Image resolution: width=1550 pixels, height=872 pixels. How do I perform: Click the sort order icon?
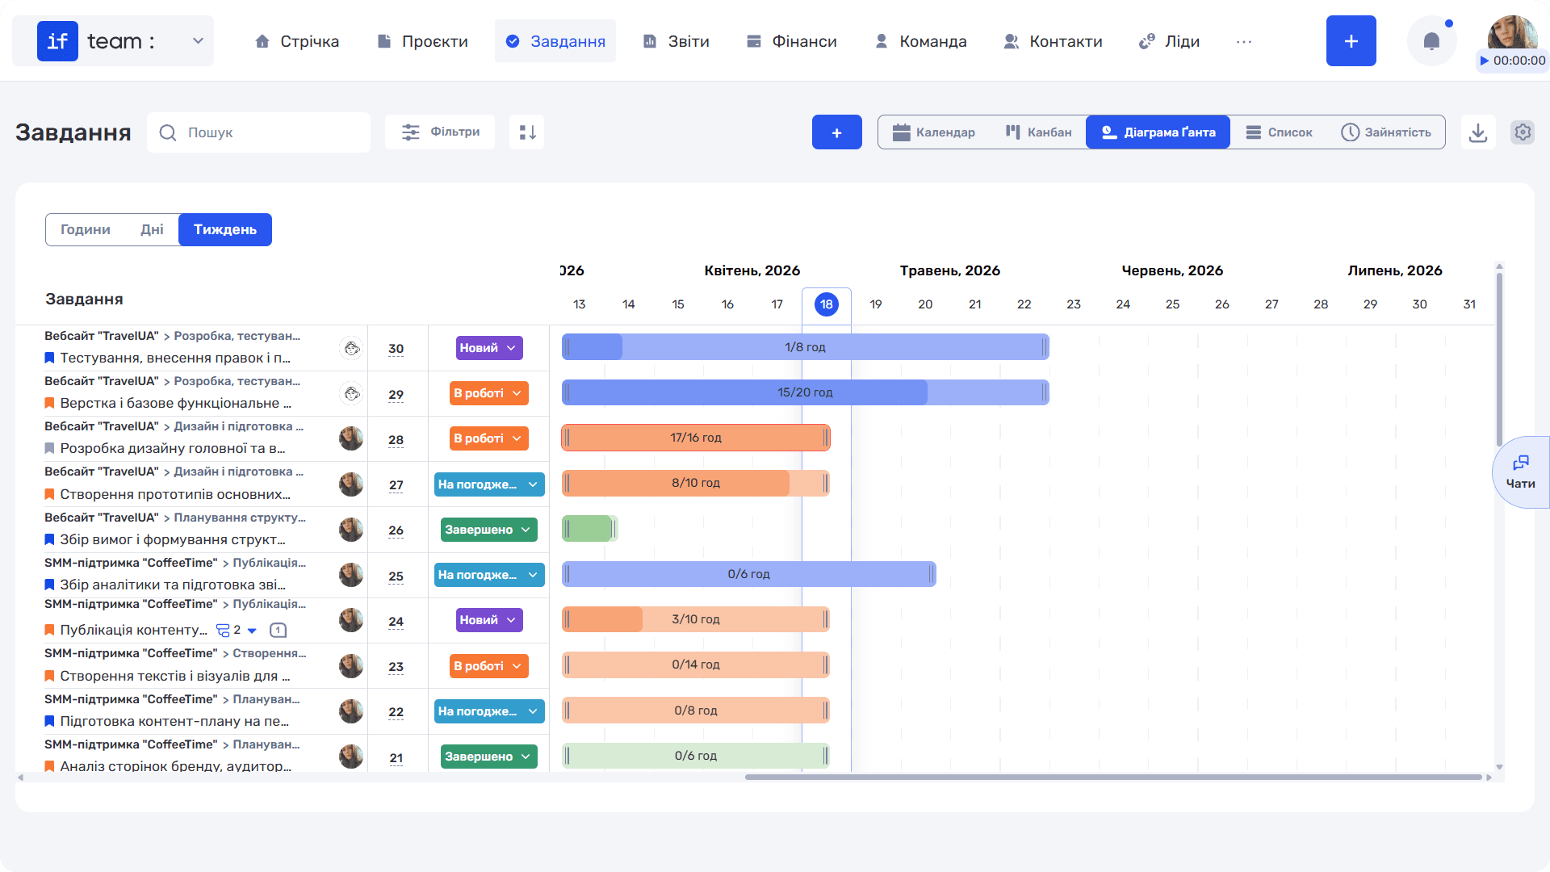click(x=526, y=132)
